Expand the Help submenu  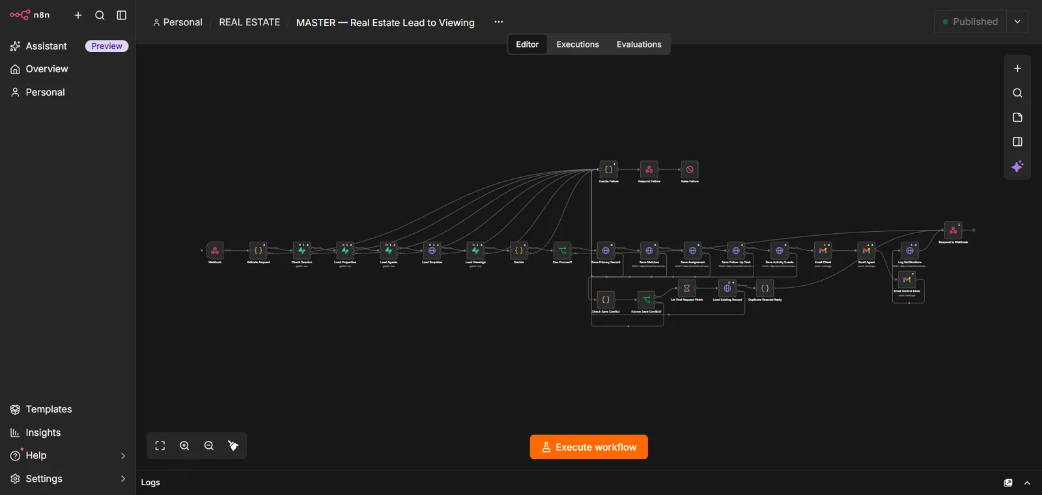[x=123, y=456]
